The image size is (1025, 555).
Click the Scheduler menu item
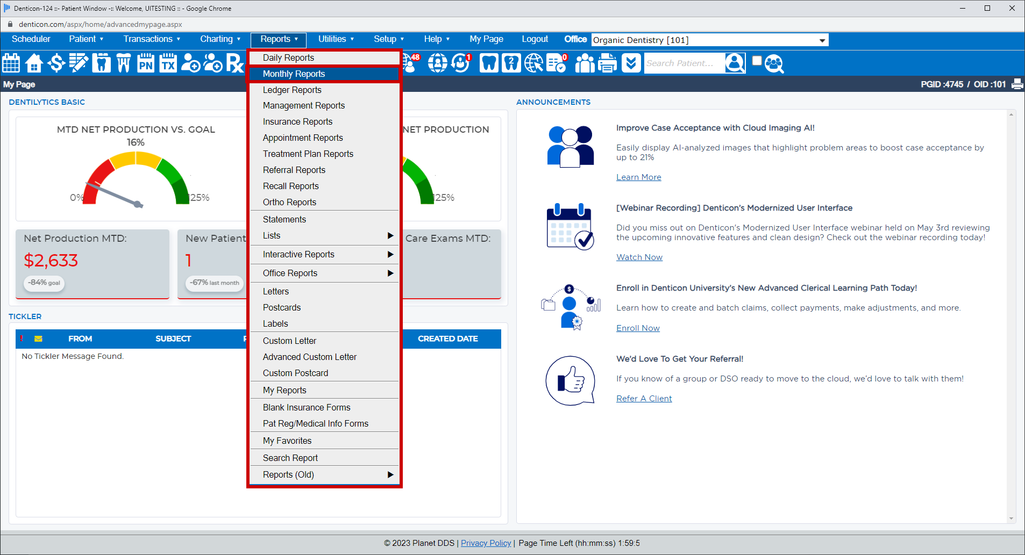[31, 39]
